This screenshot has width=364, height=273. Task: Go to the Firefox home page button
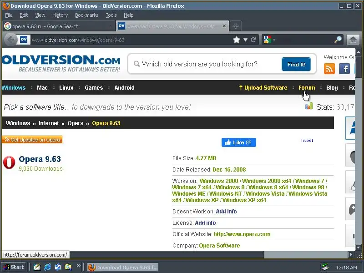click(353, 40)
